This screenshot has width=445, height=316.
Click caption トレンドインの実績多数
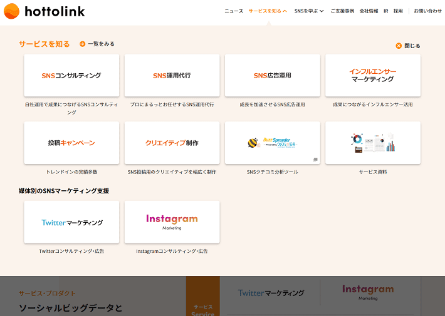coord(71,172)
